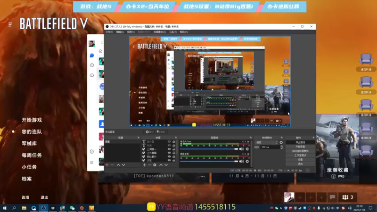Click the add source plus icon in OBS
The width and height of the screenshot is (377, 212).
tap(144, 165)
